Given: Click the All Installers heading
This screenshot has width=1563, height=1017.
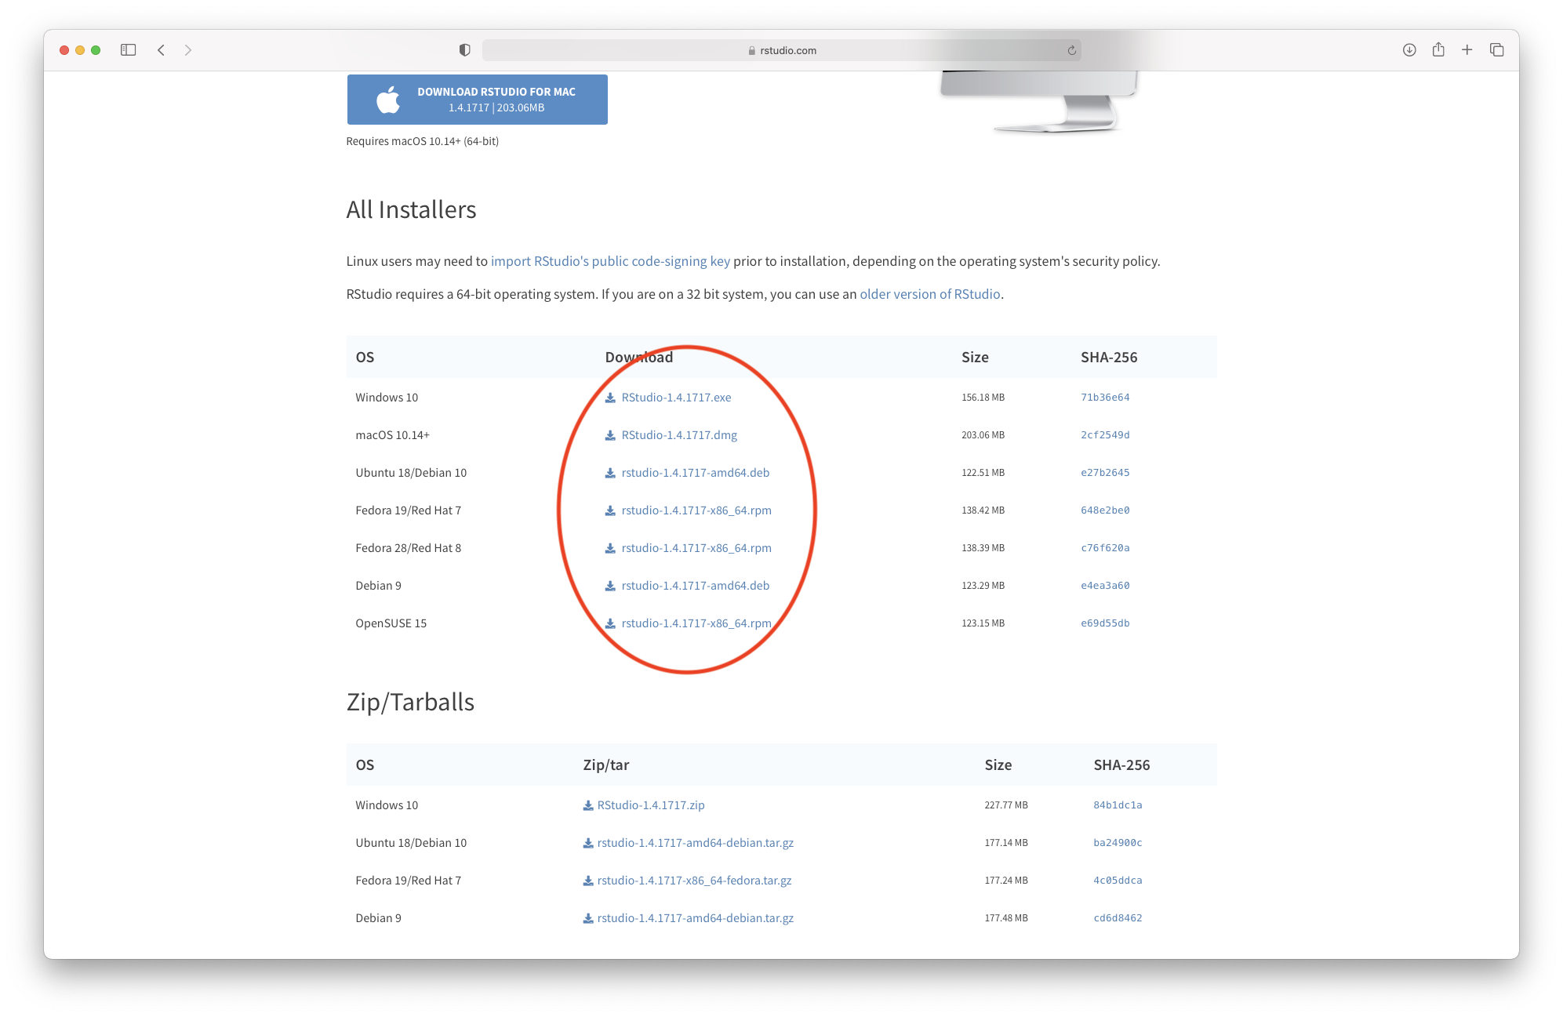Looking at the screenshot, I should (x=411, y=209).
